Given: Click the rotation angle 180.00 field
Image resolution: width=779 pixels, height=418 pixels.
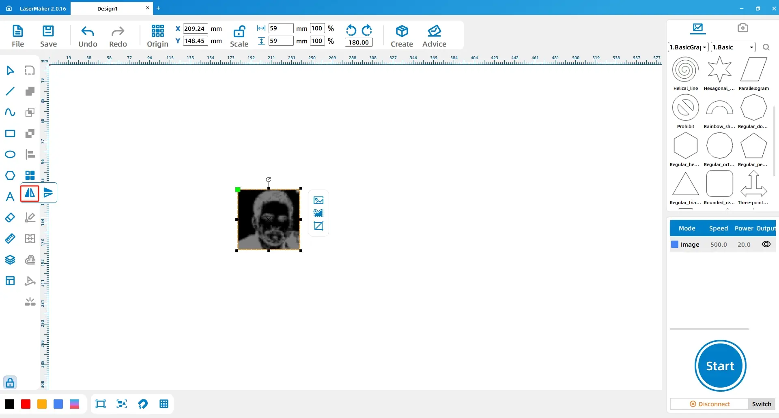Looking at the screenshot, I should (359, 42).
